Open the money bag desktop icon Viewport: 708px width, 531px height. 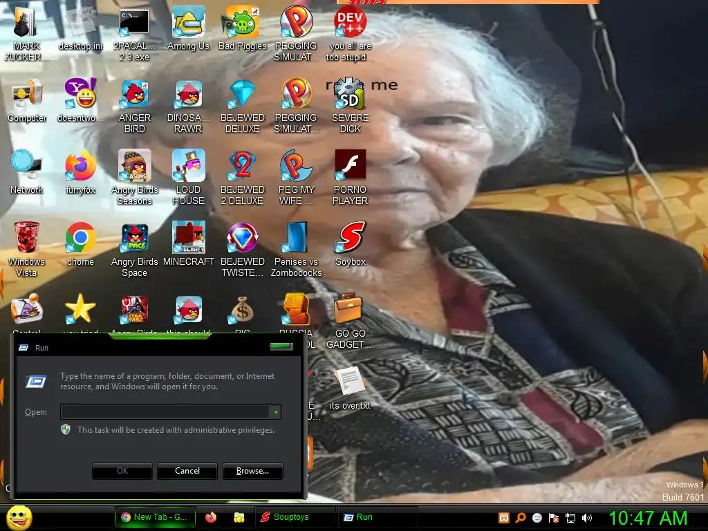pos(243,310)
